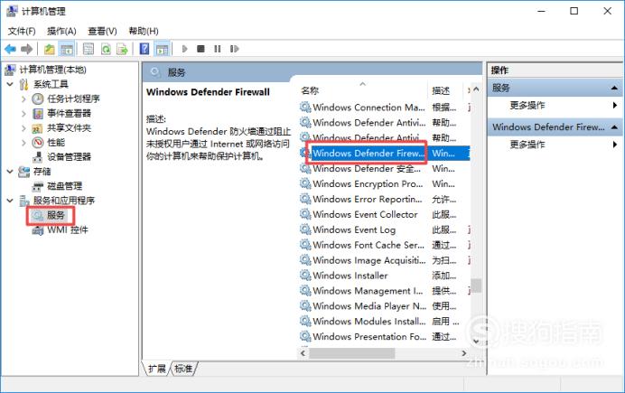Select 性能 in the tree
The height and width of the screenshot is (393, 625).
[56, 143]
